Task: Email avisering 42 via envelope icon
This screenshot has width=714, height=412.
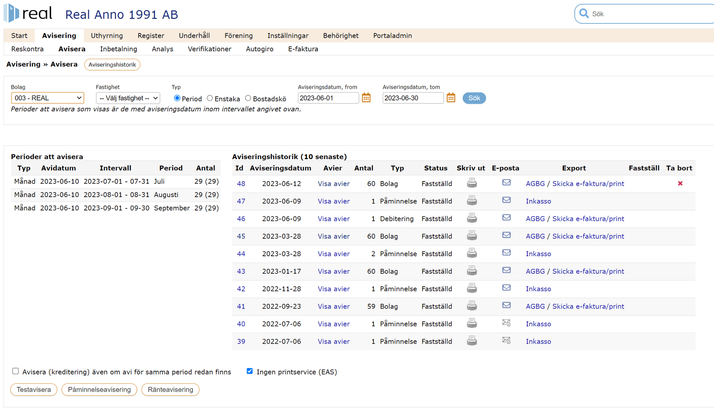Action: tap(506, 288)
